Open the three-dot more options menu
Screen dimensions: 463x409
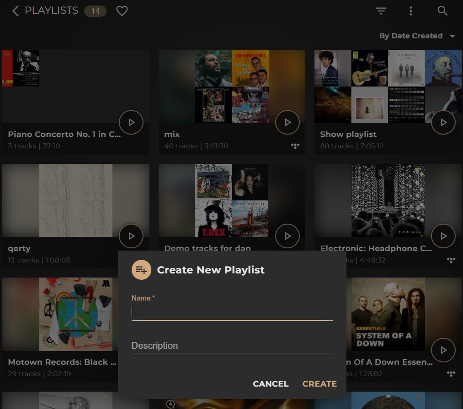[411, 11]
